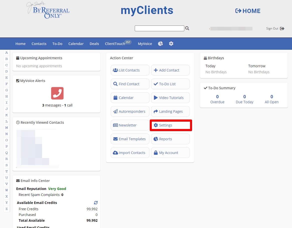292x228 pixels.
Task: Open the MyVoice menu item
Action: [145, 44]
